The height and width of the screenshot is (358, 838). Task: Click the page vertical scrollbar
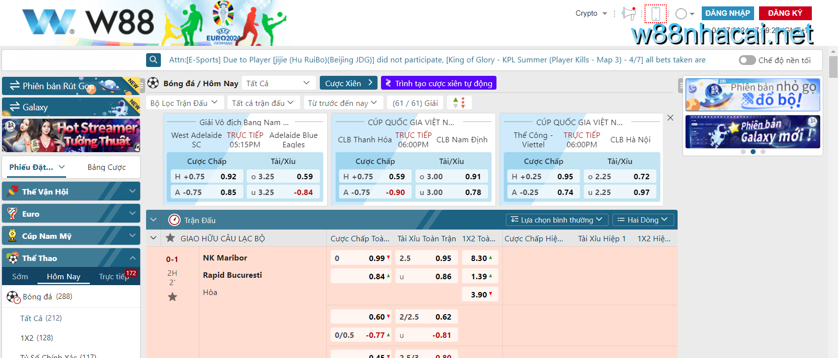[834, 67]
